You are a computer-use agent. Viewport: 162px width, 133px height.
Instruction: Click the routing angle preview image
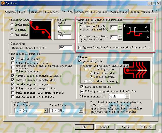pos(40,30)
